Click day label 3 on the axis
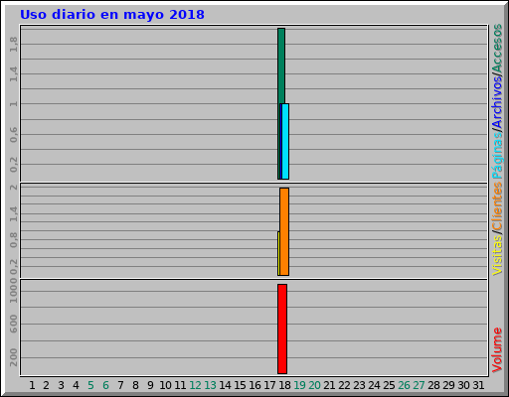 pos(61,385)
